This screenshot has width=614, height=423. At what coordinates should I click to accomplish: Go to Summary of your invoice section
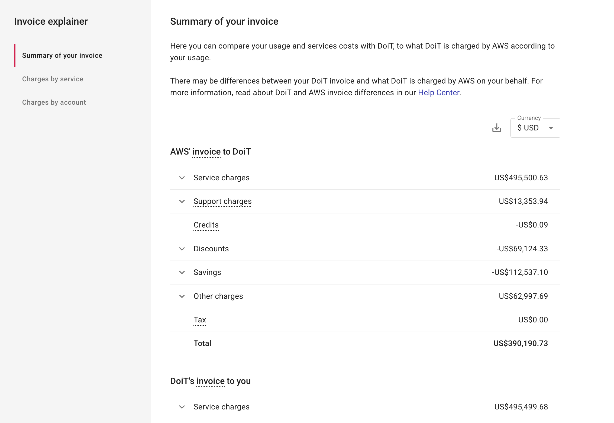pos(62,56)
